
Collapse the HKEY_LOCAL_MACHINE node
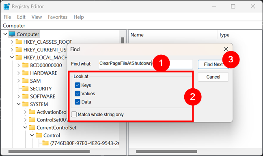12,58
